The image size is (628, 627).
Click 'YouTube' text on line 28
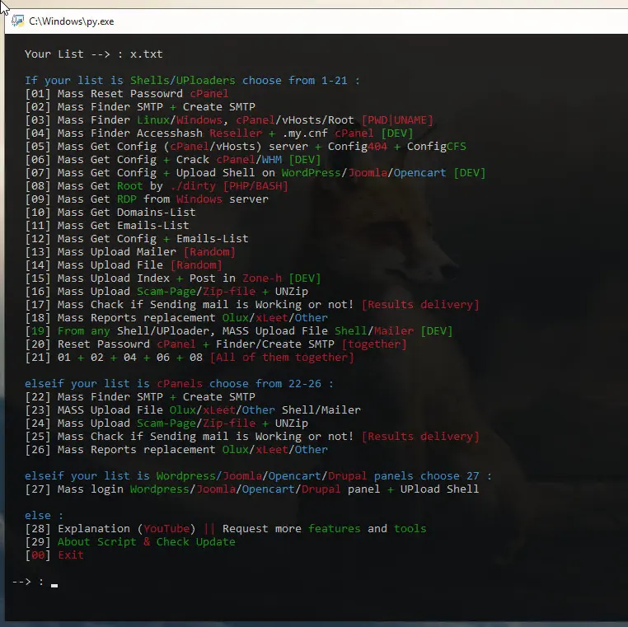[166, 528]
